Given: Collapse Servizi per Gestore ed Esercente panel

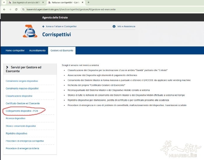Looking at the screenshot, I should (7, 67).
